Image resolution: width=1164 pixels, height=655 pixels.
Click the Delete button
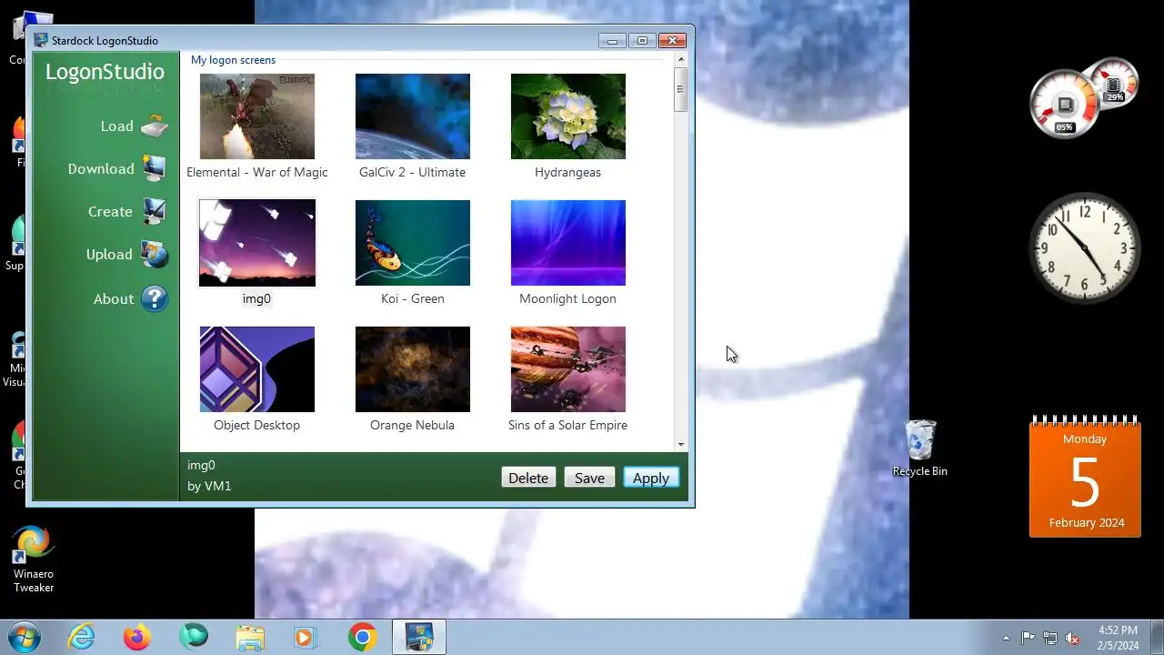pos(528,478)
